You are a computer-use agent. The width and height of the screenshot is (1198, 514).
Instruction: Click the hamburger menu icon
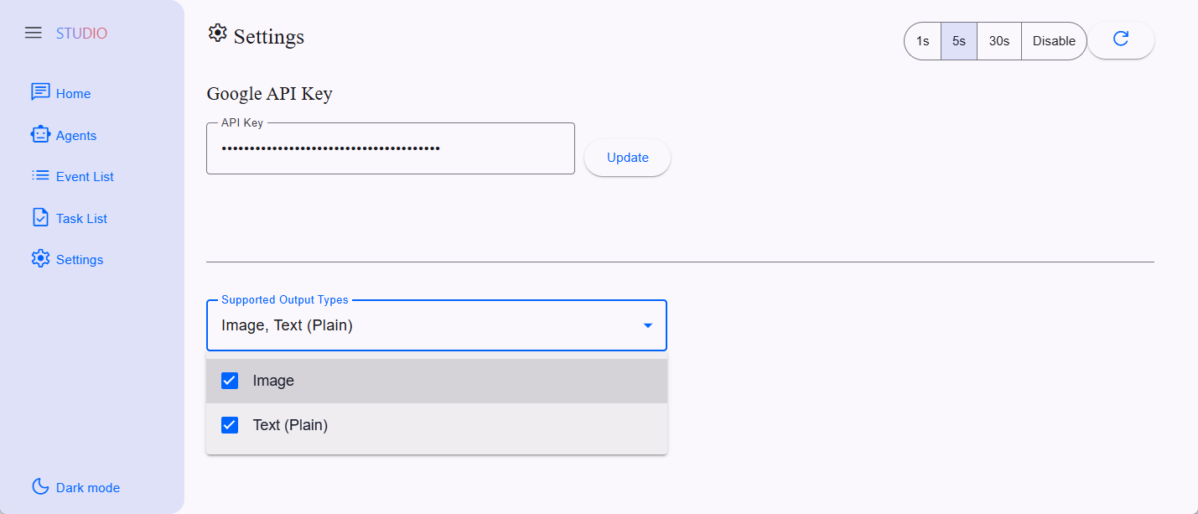tap(34, 33)
